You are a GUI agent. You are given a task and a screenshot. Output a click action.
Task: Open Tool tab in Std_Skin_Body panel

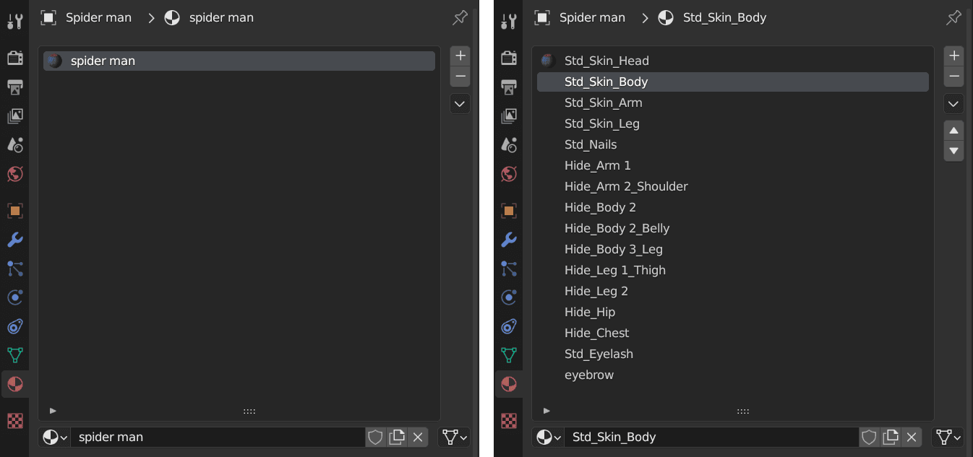pos(509,21)
